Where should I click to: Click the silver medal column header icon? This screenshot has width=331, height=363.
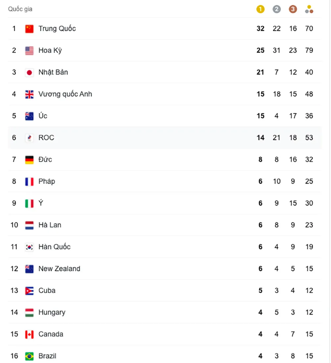[277, 9]
